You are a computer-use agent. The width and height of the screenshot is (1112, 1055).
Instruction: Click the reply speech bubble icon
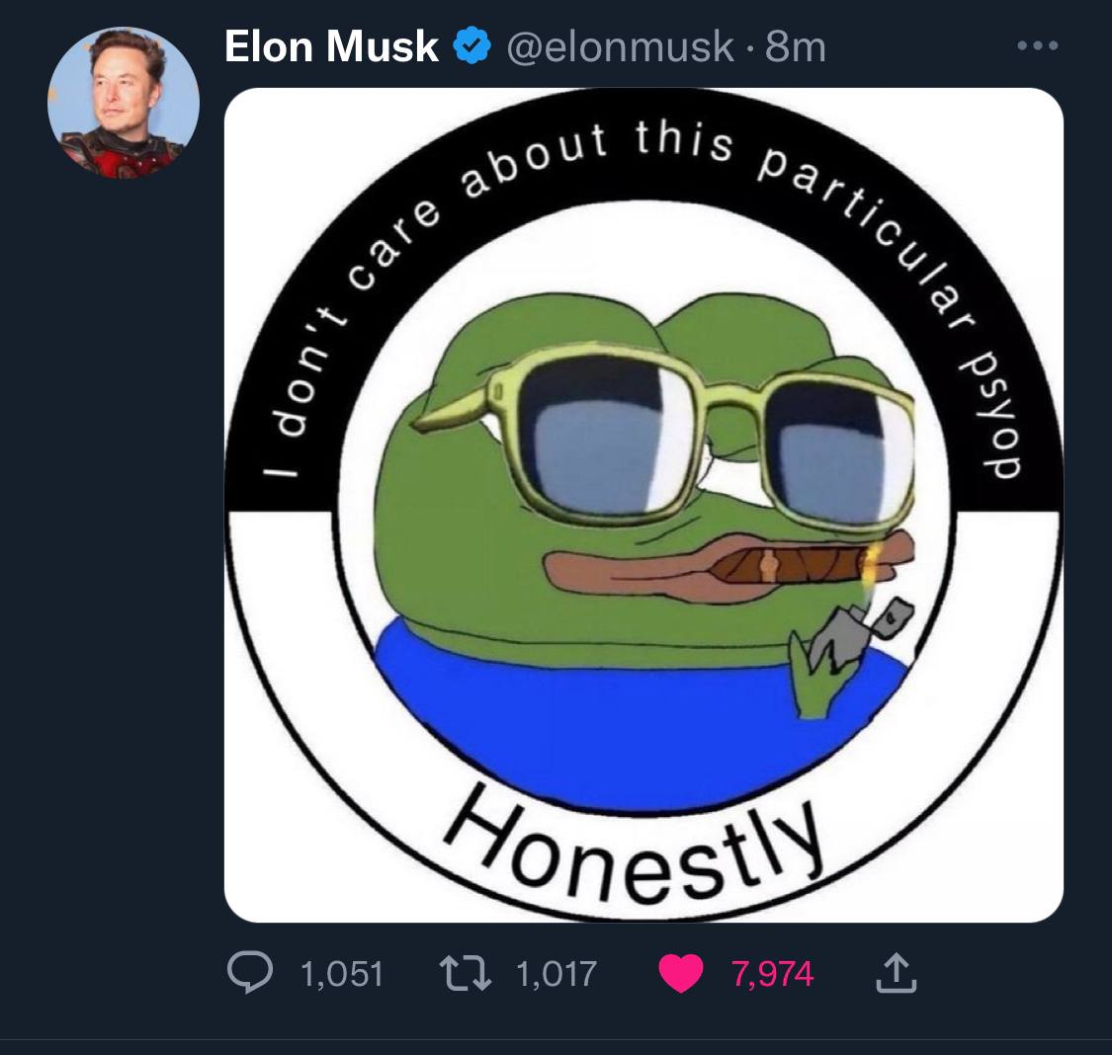click(x=250, y=972)
